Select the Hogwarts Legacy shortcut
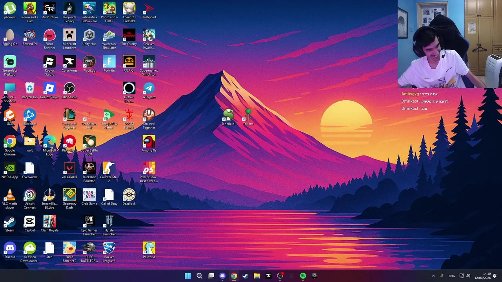The width and height of the screenshot is (502, 282). [69, 13]
